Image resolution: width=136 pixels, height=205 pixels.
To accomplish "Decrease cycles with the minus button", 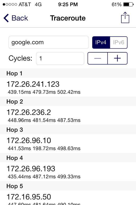I will (x=97, y=58).
